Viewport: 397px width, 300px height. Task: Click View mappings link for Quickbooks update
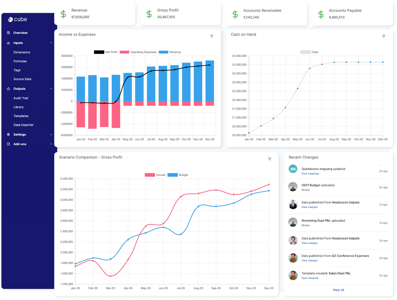click(310, 174)
